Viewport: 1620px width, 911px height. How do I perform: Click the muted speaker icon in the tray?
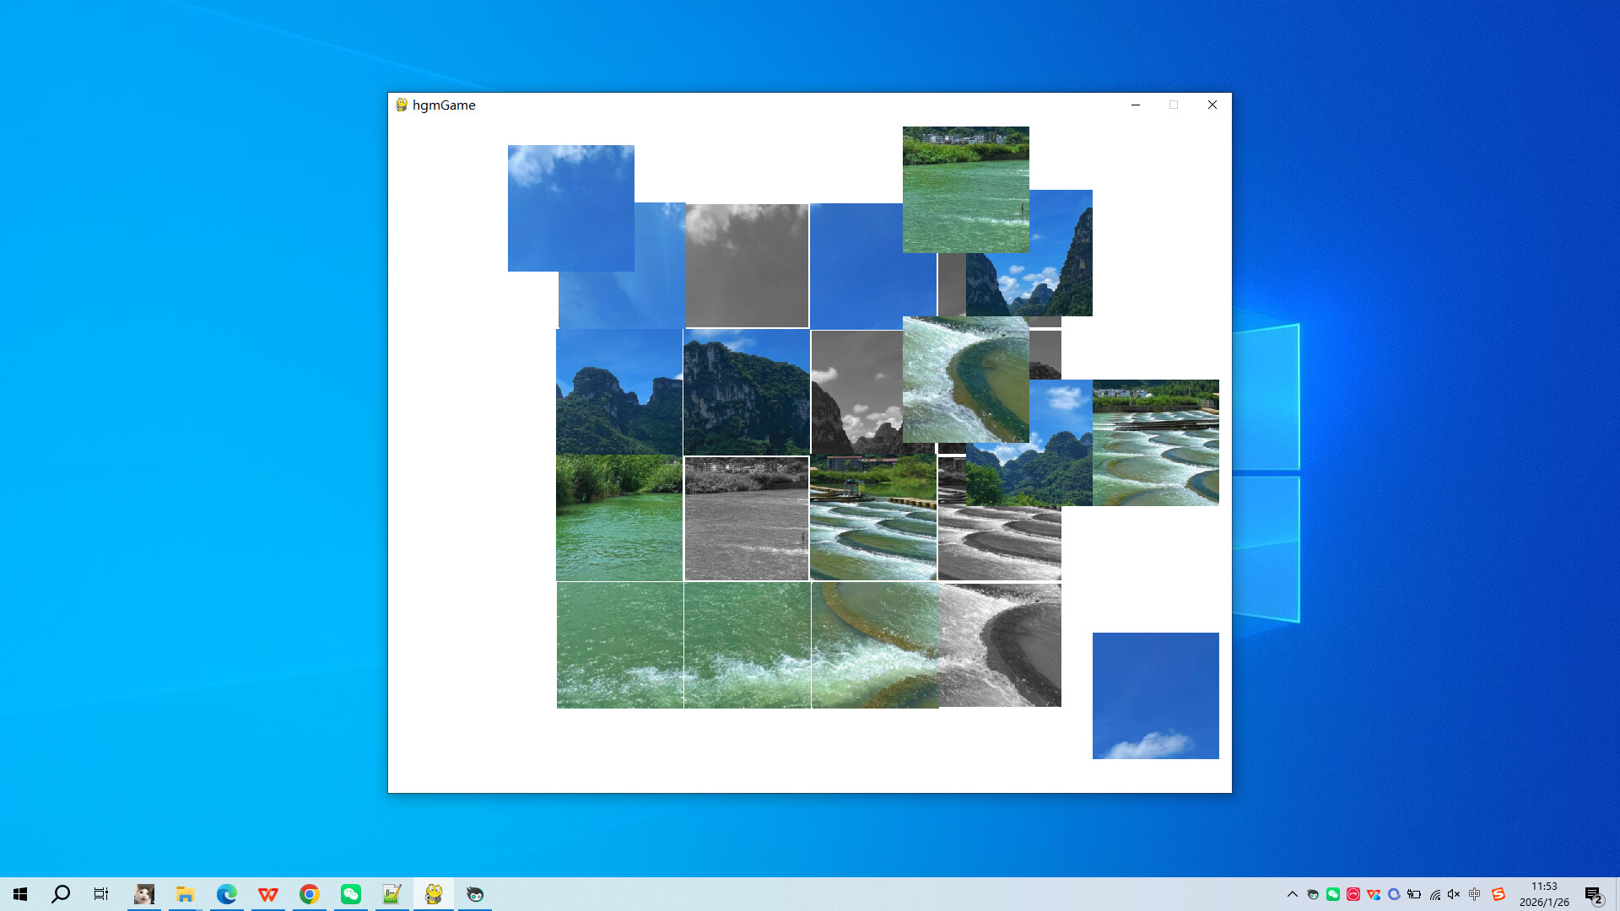point(1453,893)
